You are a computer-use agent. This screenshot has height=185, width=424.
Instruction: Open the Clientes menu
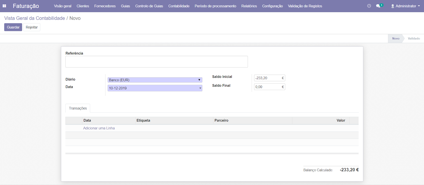coord(83,6)
